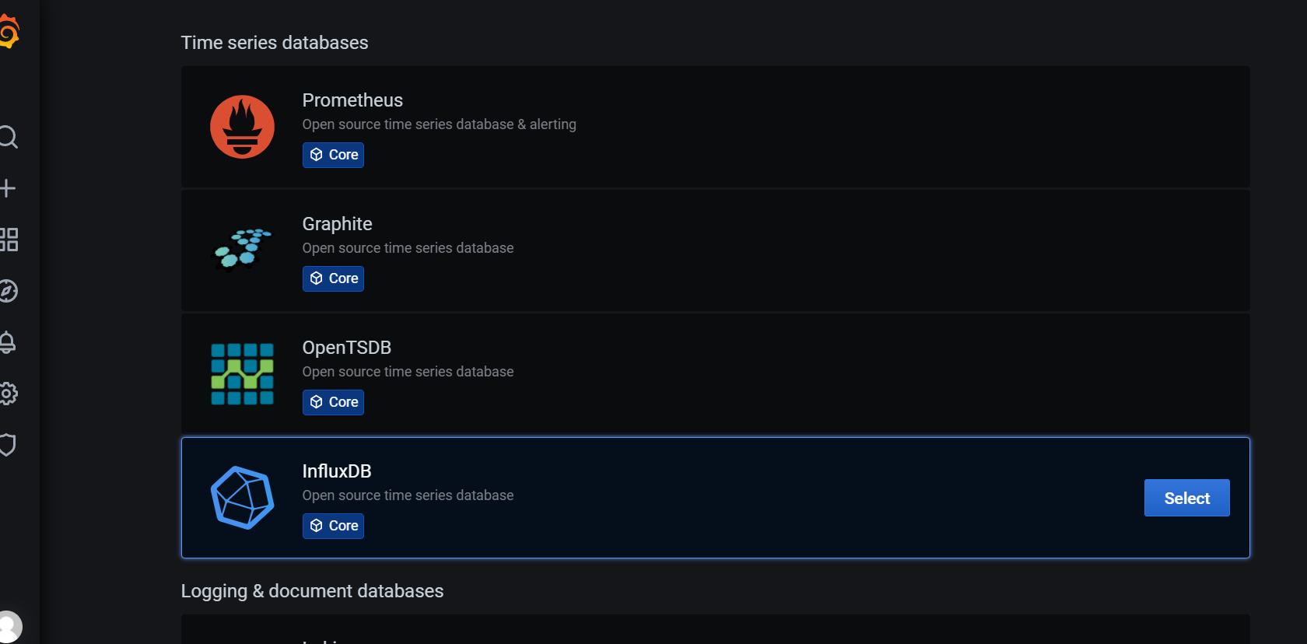Choose the OpenTSDB data source title

pyautogui.click(x=346, y=348)
